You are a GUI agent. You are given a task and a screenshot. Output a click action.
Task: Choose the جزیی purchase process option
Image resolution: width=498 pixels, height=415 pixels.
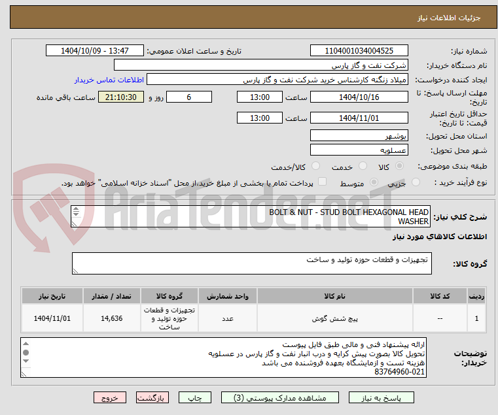[x=416, y=182]
